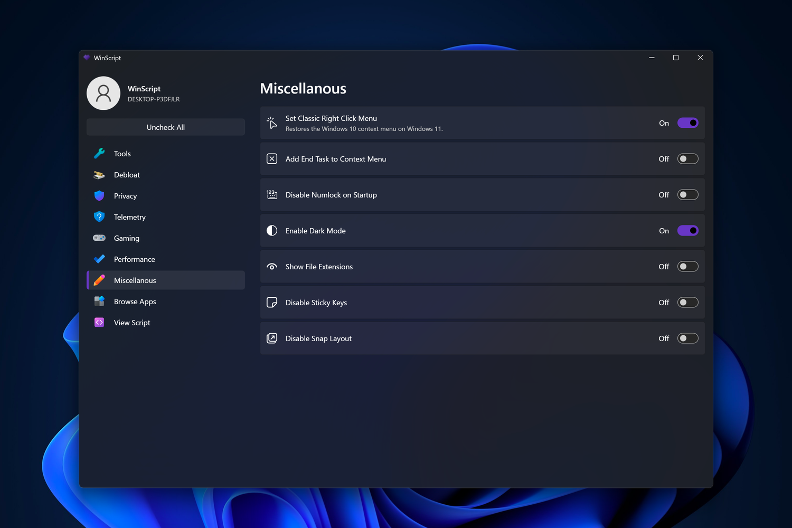The width and height of the screenshot is (792, 528).
Task: Enable the Disable Snap Layout switch
Action: click(688, 338)
